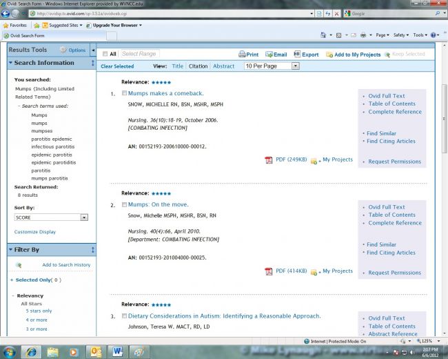Open the 125% zoom level control
Viewport: 448px width, 359px height.
pyautogui.click(x=427, y=341)
